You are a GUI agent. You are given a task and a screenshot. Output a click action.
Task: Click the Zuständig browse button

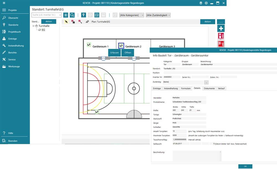click(x=206, y=82)
